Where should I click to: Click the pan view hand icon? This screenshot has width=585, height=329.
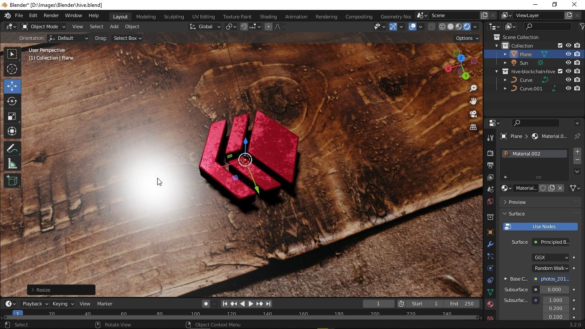[x=473, y=101]
